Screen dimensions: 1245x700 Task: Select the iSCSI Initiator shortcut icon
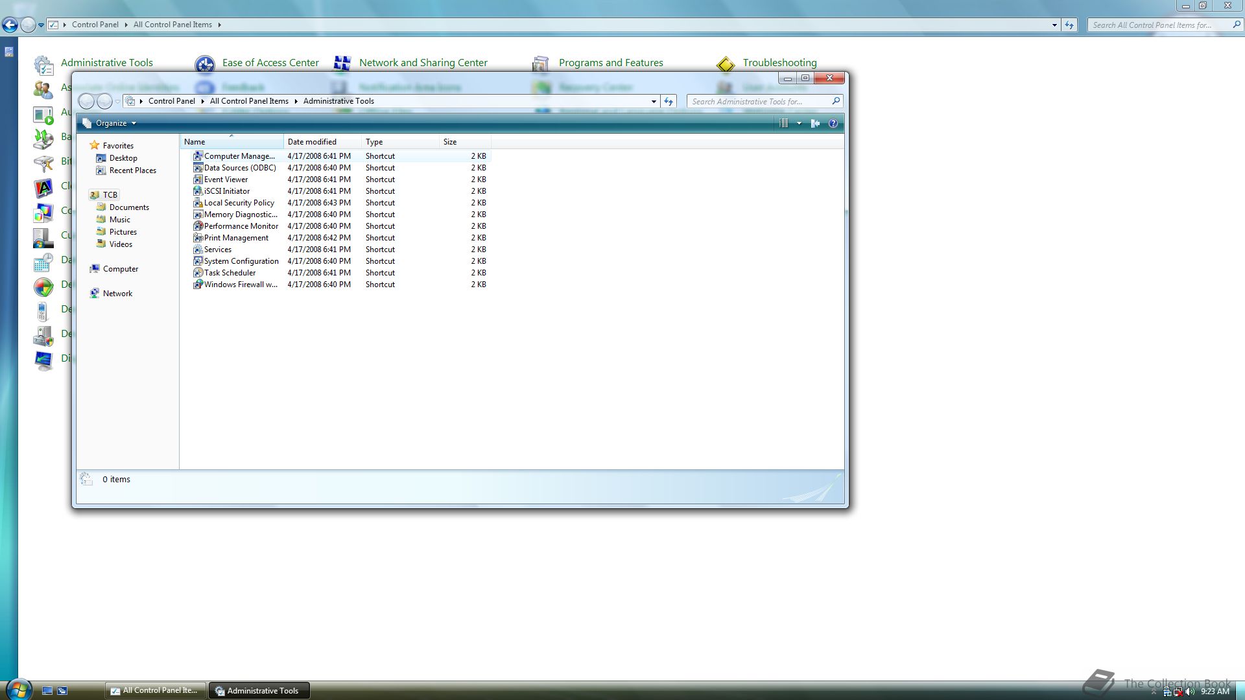pyautogui.click(x=198, y=191)
